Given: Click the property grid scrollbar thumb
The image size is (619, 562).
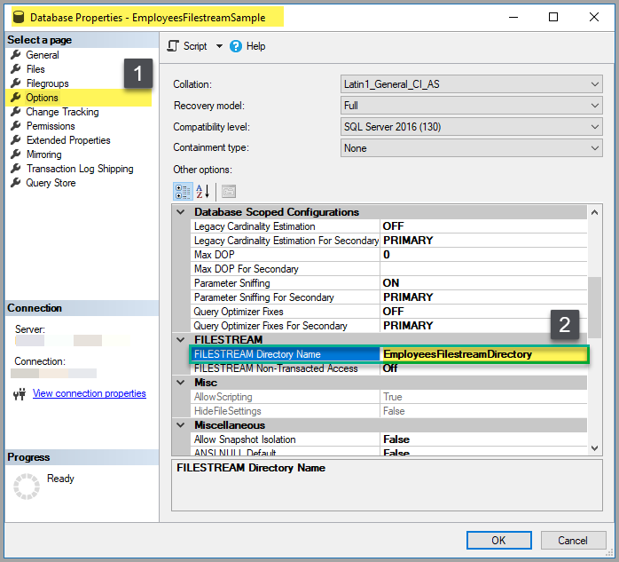Looking at the screenshot, I should [x=594, y=307].
